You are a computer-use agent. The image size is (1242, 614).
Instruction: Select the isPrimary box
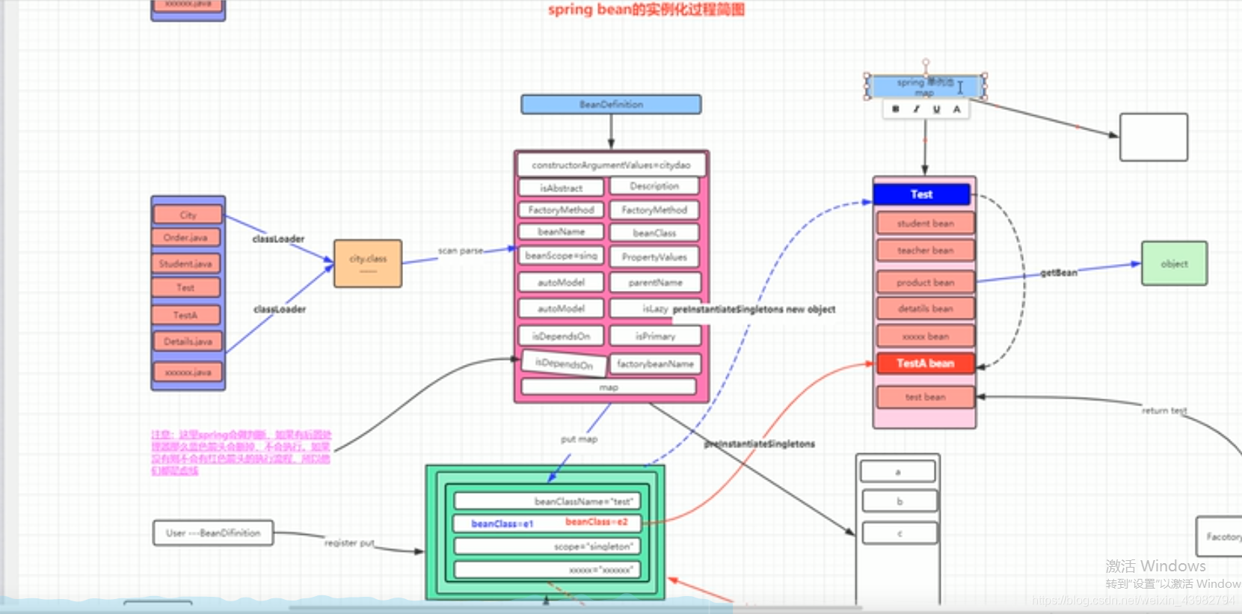[655, 336]
